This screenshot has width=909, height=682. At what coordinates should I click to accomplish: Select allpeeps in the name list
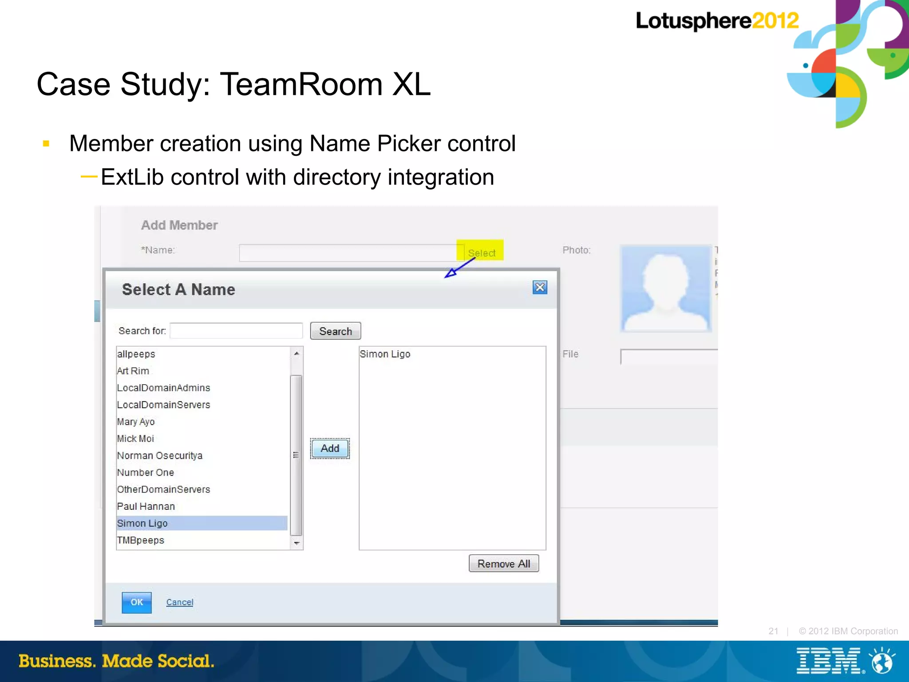pos(202,354)
